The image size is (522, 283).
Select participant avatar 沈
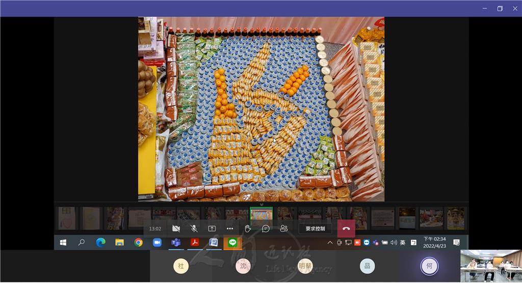click(243, 266)
